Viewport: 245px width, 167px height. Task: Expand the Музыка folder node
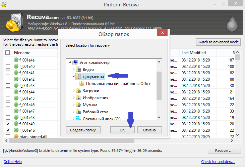pyautogui.click(x=73, y=105)
